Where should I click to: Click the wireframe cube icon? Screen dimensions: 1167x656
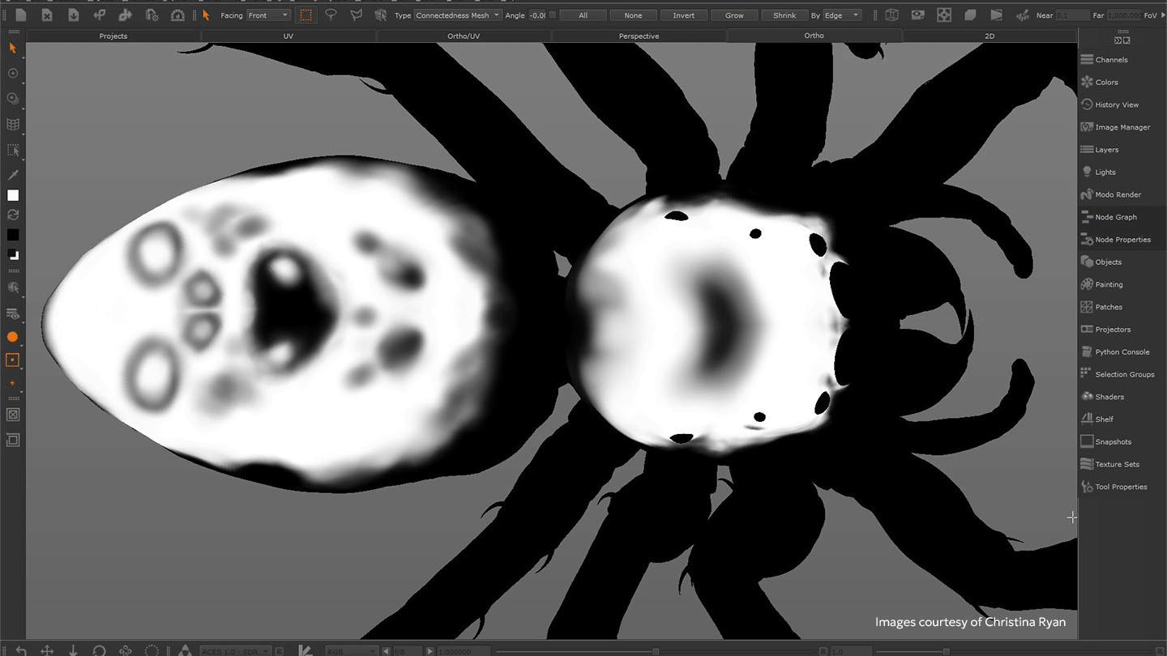[x=892, y=15]
